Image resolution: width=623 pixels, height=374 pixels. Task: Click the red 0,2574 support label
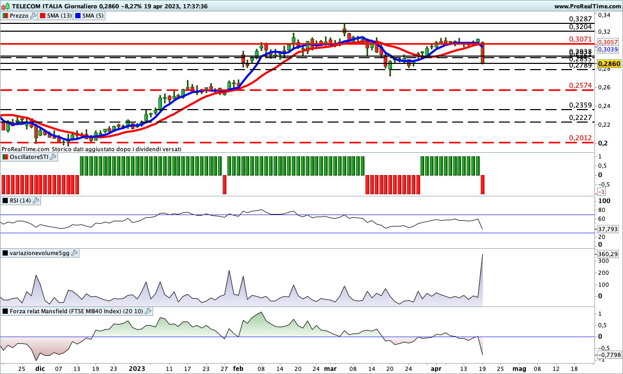(x=580, y=85)
